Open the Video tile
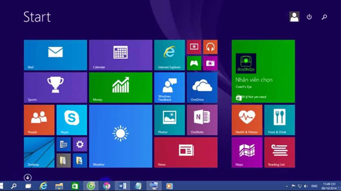 [x=194, y=47]
